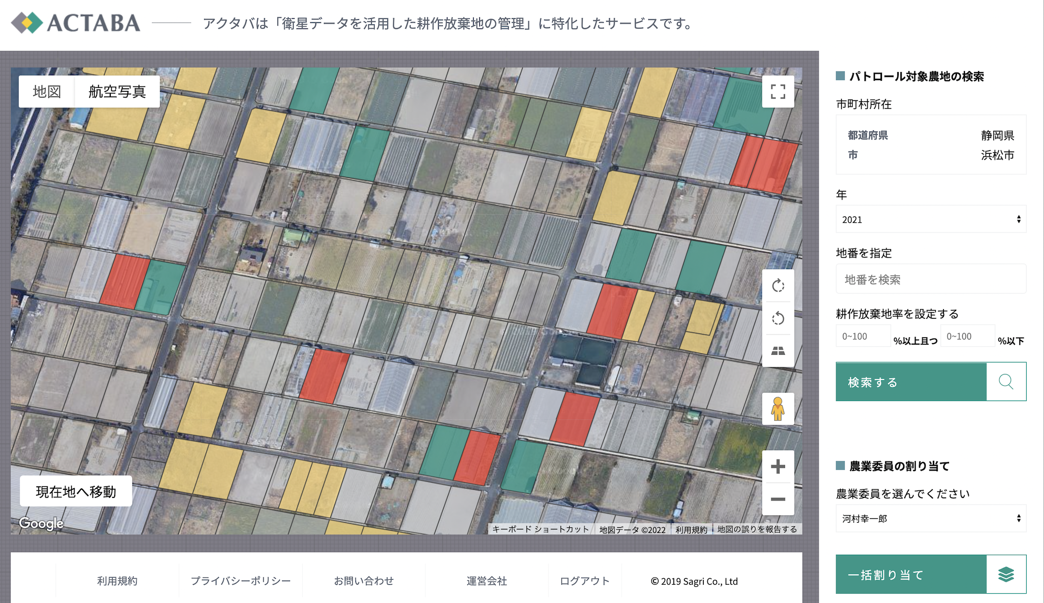Zoom in with the plus button
Image resolution: width=1044 pixels, height=603 pixels.
point(778,466)
